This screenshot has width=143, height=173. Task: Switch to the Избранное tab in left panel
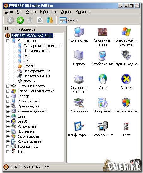tap(27, 29)
